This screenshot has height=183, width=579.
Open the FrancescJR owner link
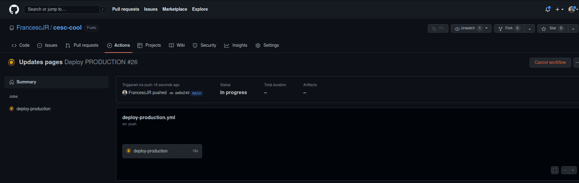coord(33,28)
